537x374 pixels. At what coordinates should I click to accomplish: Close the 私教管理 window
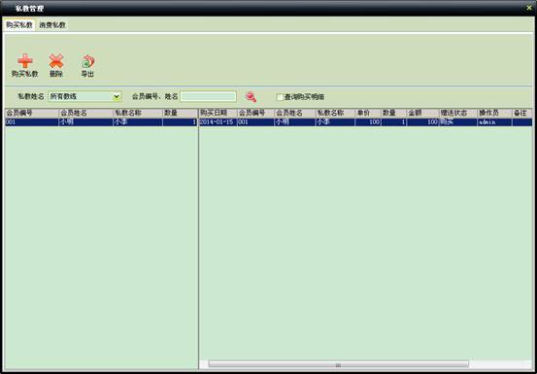click(530, 8)
